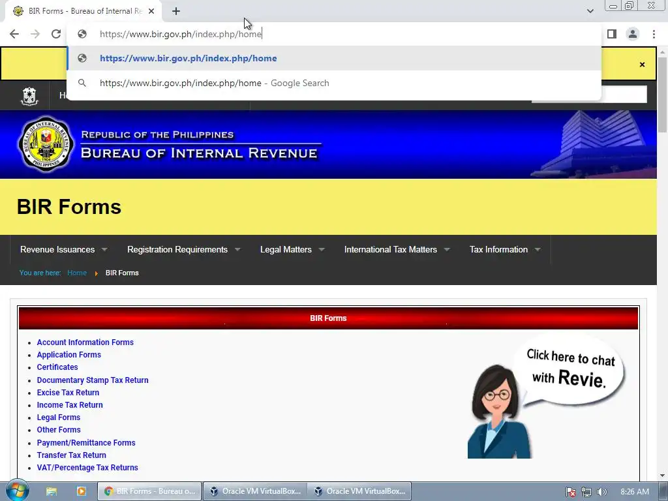Click the scrollbar down arrow
The width and height of the screenshot is (668, 501).
[x=663, y=476]
